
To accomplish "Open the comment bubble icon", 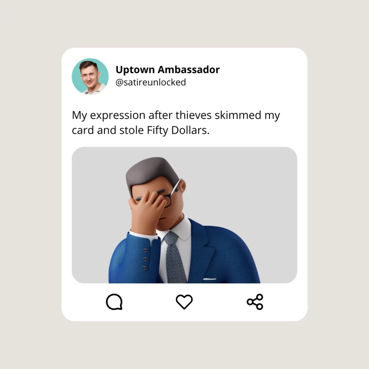I will (x=114, y=302).
